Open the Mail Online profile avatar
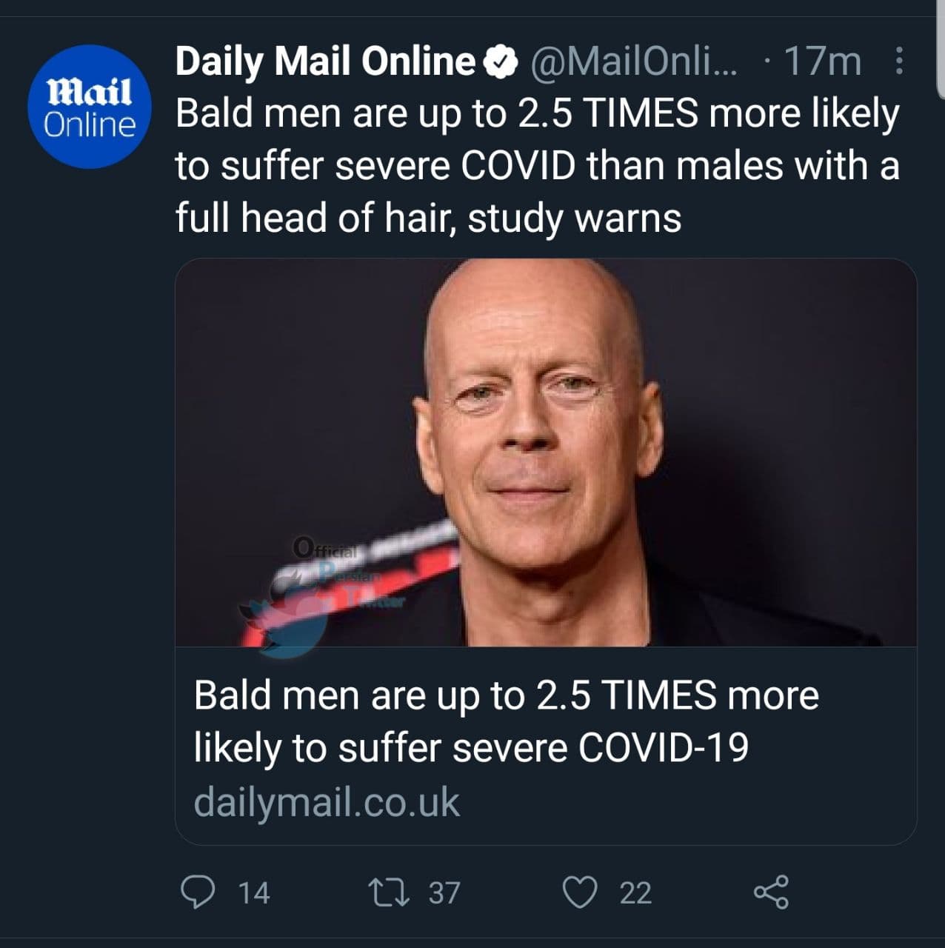The image size is (945, 948). (x=90, y=108)
